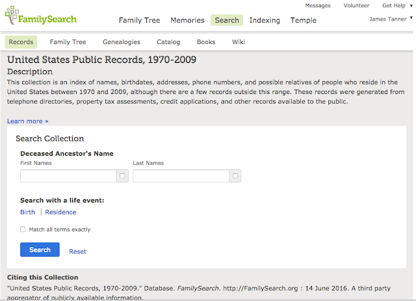The width and height of the screenshot is (416, 301).
Task: Click the Reset link
Action: (x=77, y=251)
